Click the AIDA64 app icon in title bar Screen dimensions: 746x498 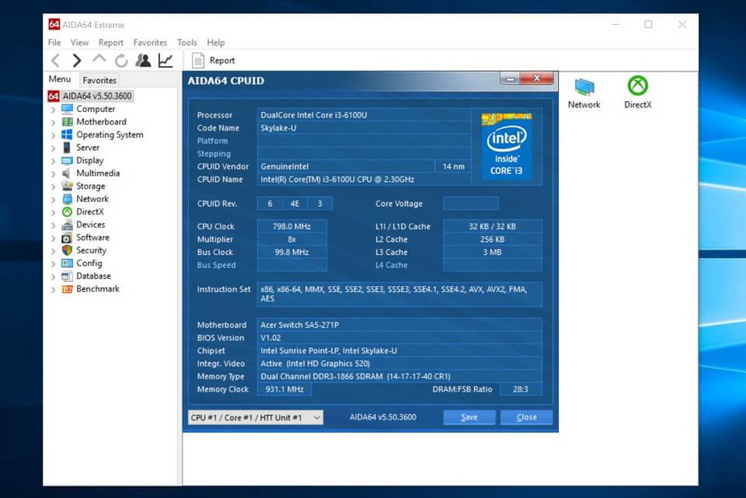pos(54,24)
